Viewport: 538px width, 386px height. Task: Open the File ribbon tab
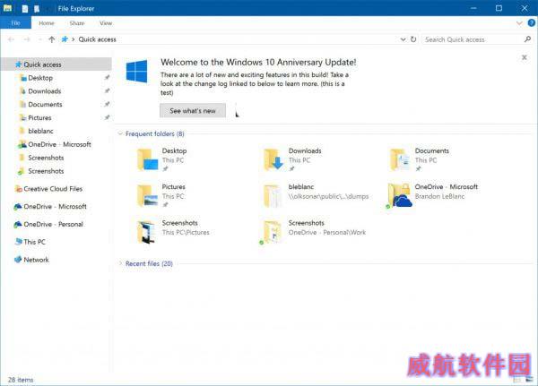pos(15,23)
